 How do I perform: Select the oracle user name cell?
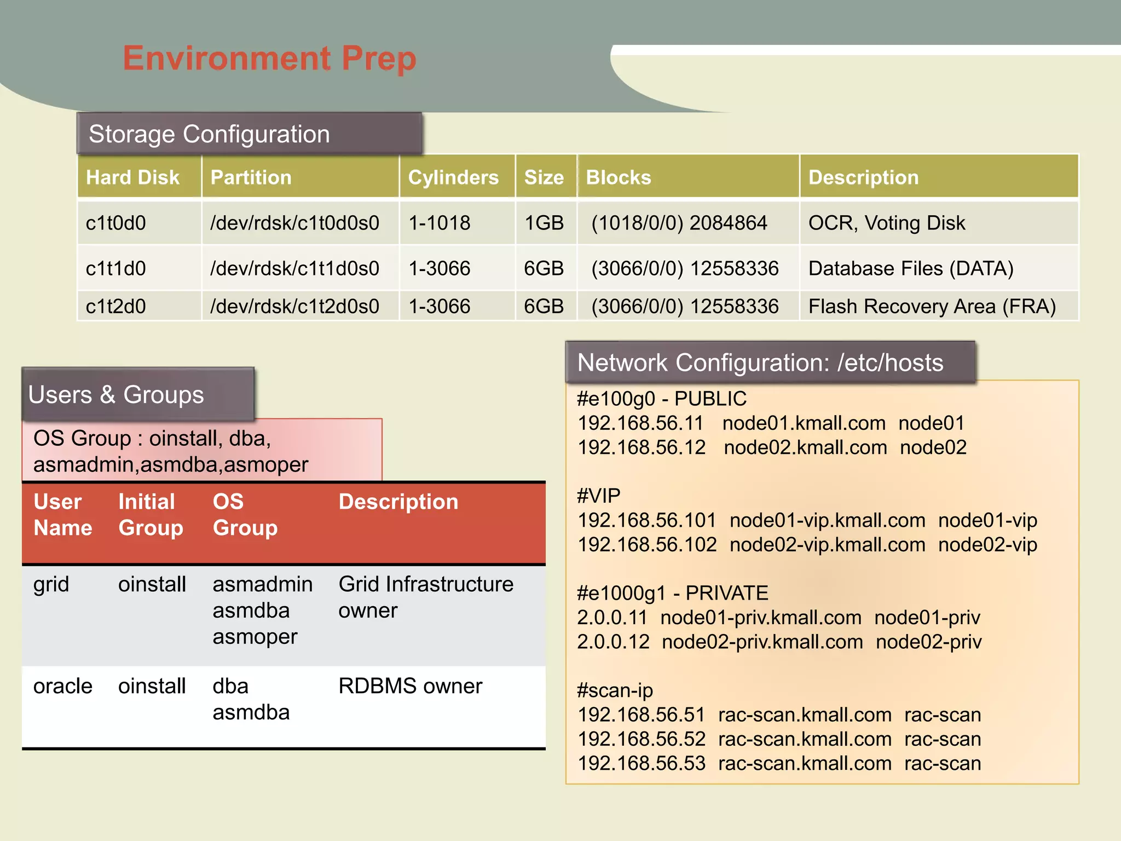click(x=63, y=686)
